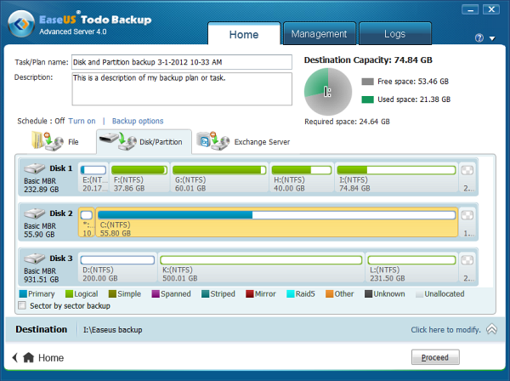Click the Primary legend color swatch

(23, 294)
